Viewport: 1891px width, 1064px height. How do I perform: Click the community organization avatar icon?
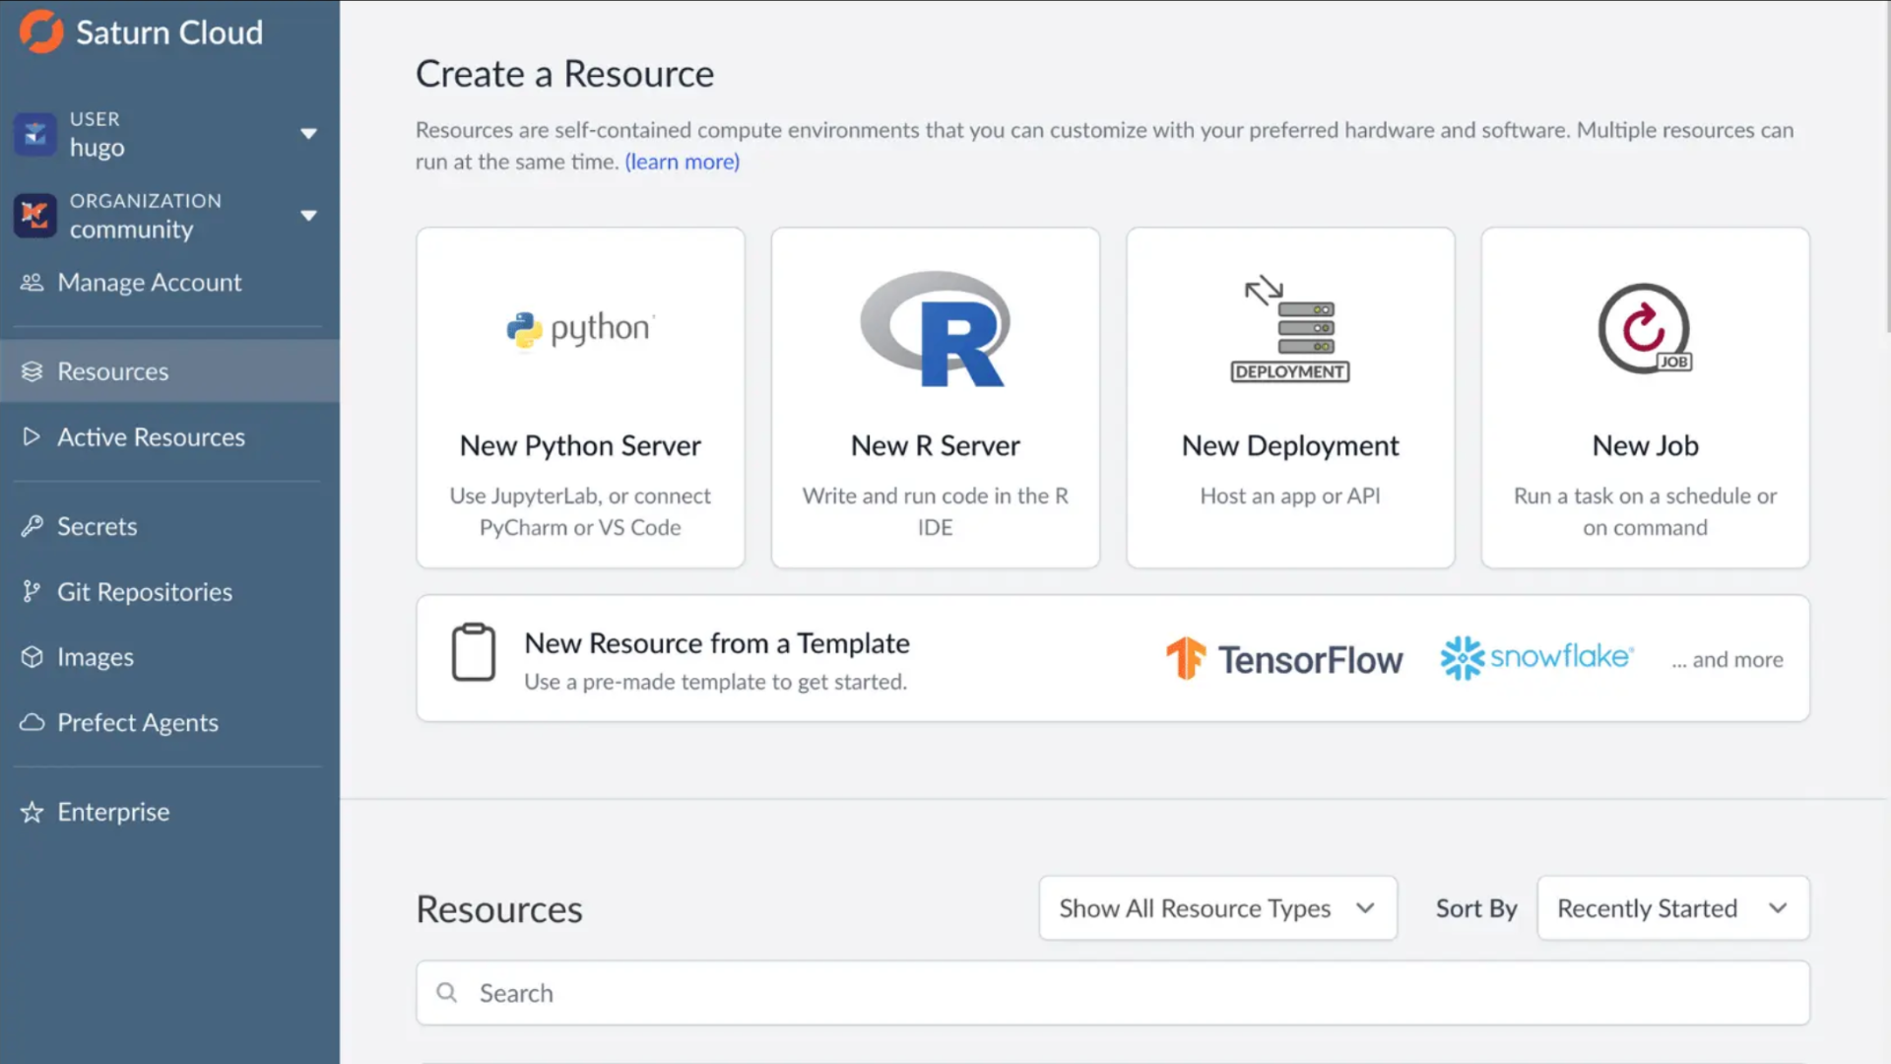click(34, 215)
